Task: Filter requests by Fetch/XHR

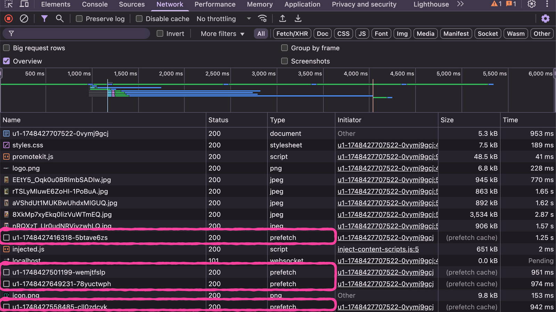Action: [x=292, y=34]
